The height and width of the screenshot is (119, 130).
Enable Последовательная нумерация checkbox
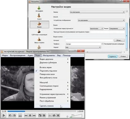pos(102,44)
